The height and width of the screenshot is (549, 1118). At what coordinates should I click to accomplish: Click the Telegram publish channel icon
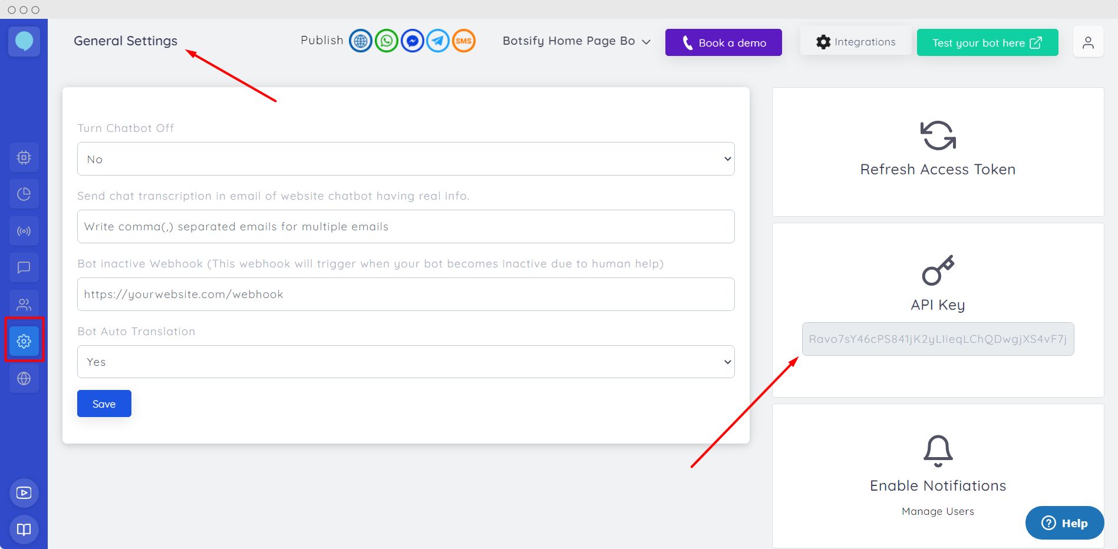(438, 41)
